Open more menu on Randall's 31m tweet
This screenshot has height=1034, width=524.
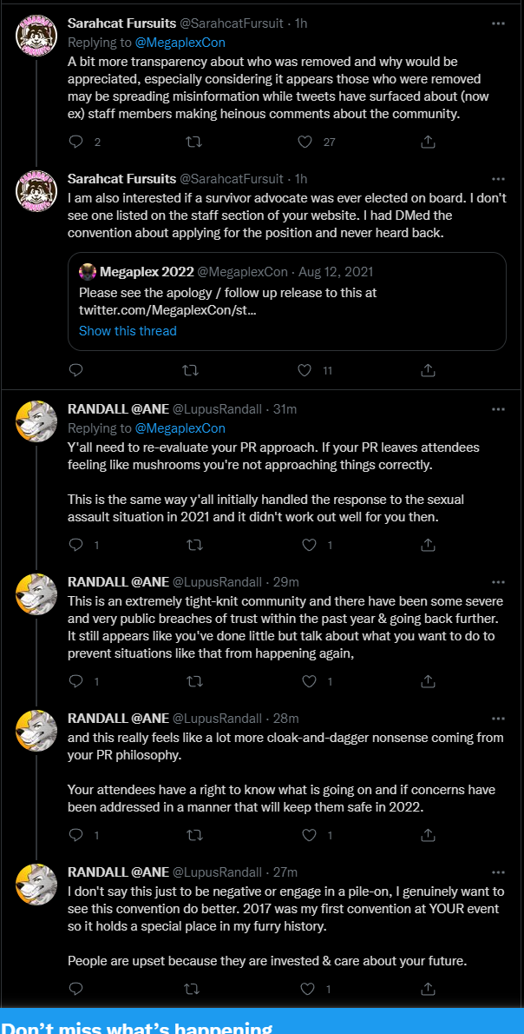click(x=498, y=409)
